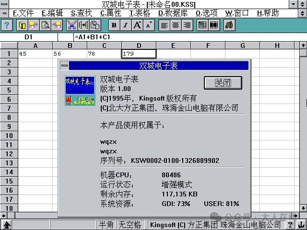
Task: Click the column width film-strip icon
Action: coord(214,25)
